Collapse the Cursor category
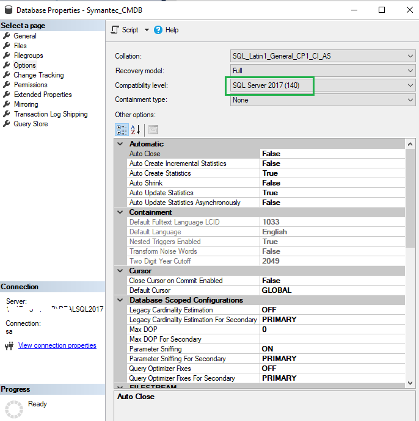The image size is (419, 421). 120,271
